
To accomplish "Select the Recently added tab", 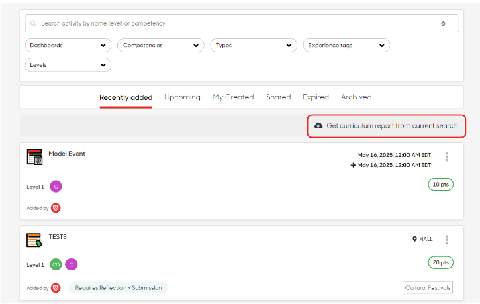I will (x=126, y=98).
